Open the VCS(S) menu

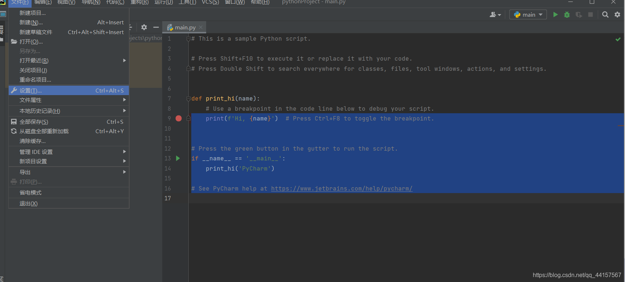210,2
